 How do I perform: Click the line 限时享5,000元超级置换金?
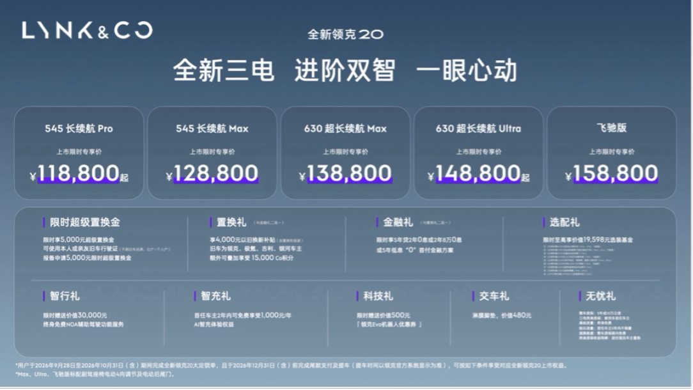pos(79,240)
